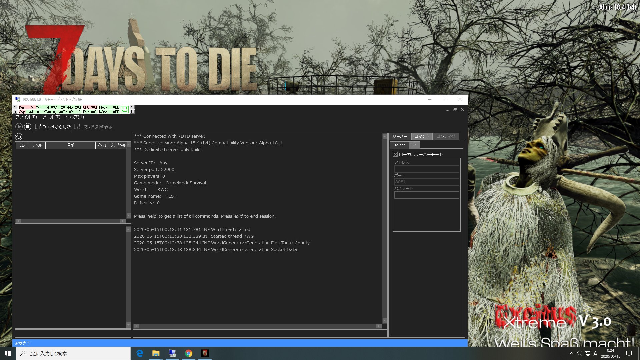
Task: Click lower-left panel scrollbar down arrow
Action: coord(128,325)
